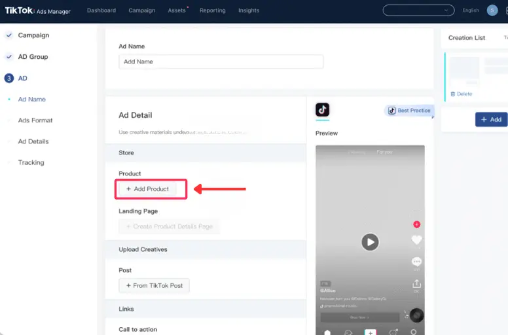Open the Campaign top menu
508x335 pixels.
coord(142,10)
